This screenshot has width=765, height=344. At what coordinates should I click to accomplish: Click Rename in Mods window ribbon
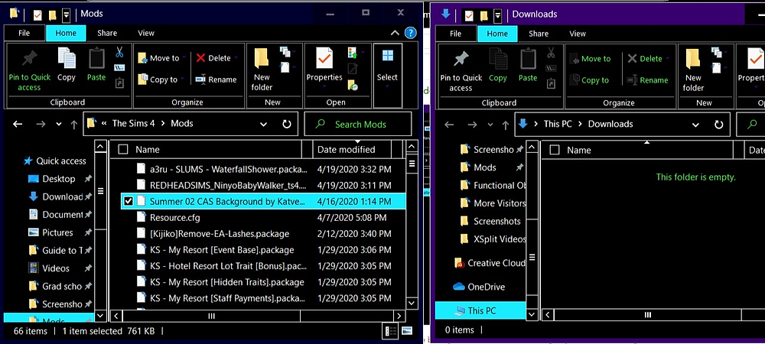click(x=216, y=80)
